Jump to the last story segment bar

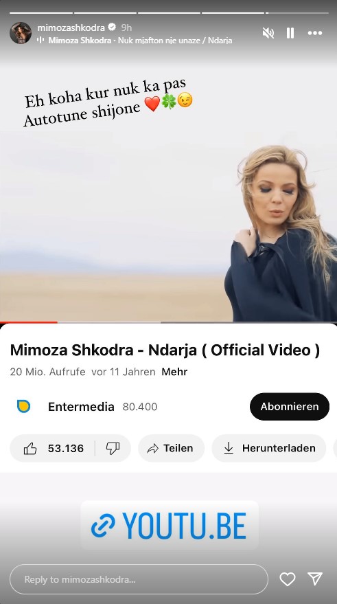click(x=297, y=13)
